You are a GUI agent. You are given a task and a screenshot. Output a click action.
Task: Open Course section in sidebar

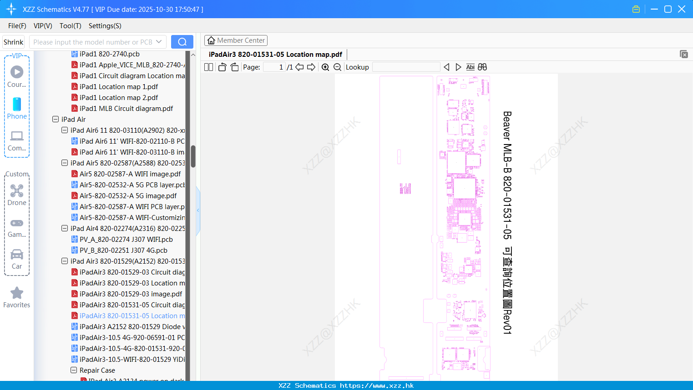click(17, 76)
